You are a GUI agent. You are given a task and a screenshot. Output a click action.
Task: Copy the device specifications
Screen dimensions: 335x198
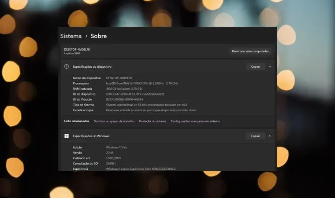[255, 67]
